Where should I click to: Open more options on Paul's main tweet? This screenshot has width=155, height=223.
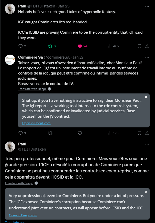[x=147, y=144]
